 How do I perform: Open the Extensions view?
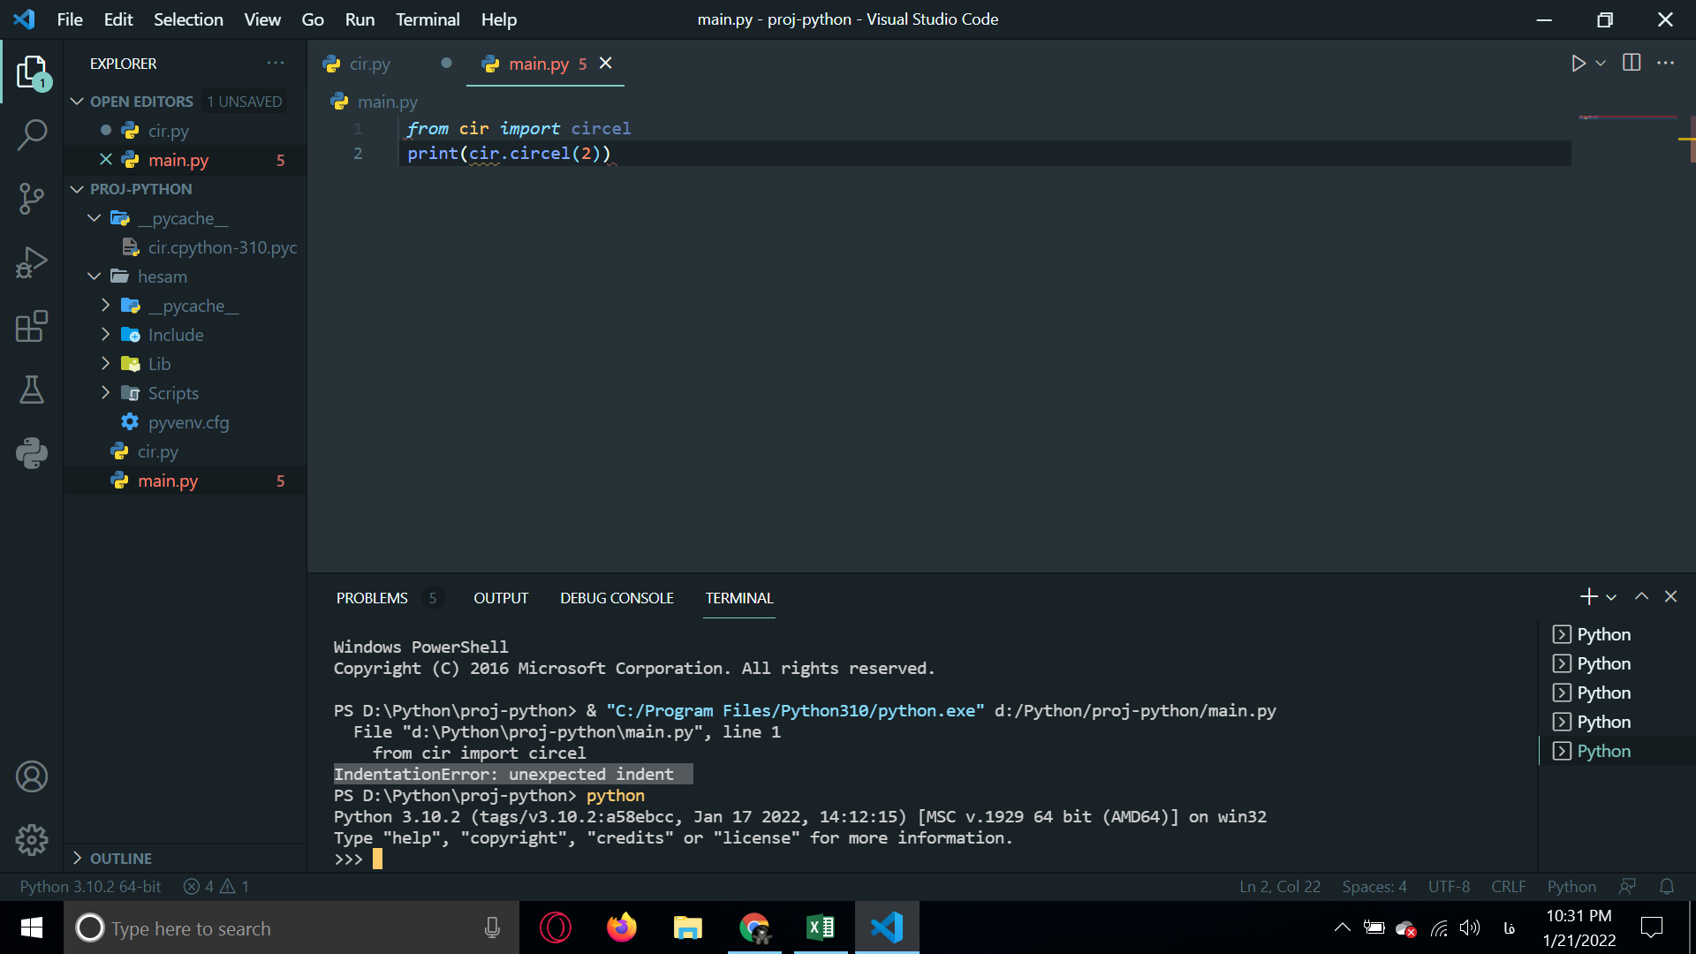[x=32, y=326]
